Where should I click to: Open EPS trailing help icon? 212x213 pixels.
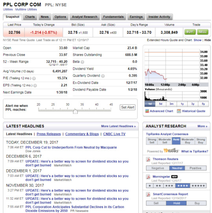(x=35, y=85)
